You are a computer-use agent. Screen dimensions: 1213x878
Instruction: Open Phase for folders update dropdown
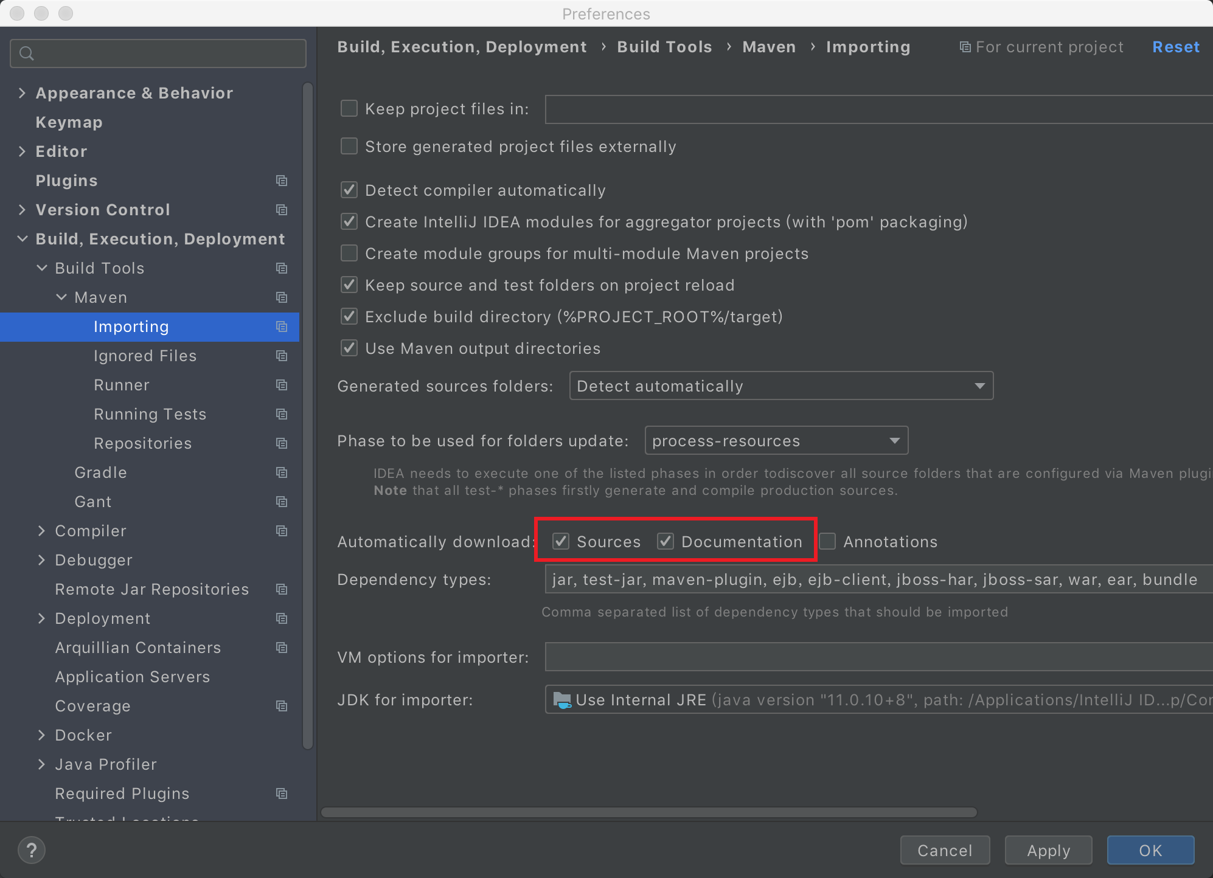pos(776,441)
